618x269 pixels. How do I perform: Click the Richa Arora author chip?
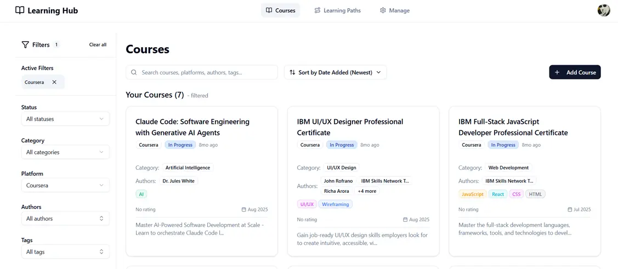(x=337, y=191)
